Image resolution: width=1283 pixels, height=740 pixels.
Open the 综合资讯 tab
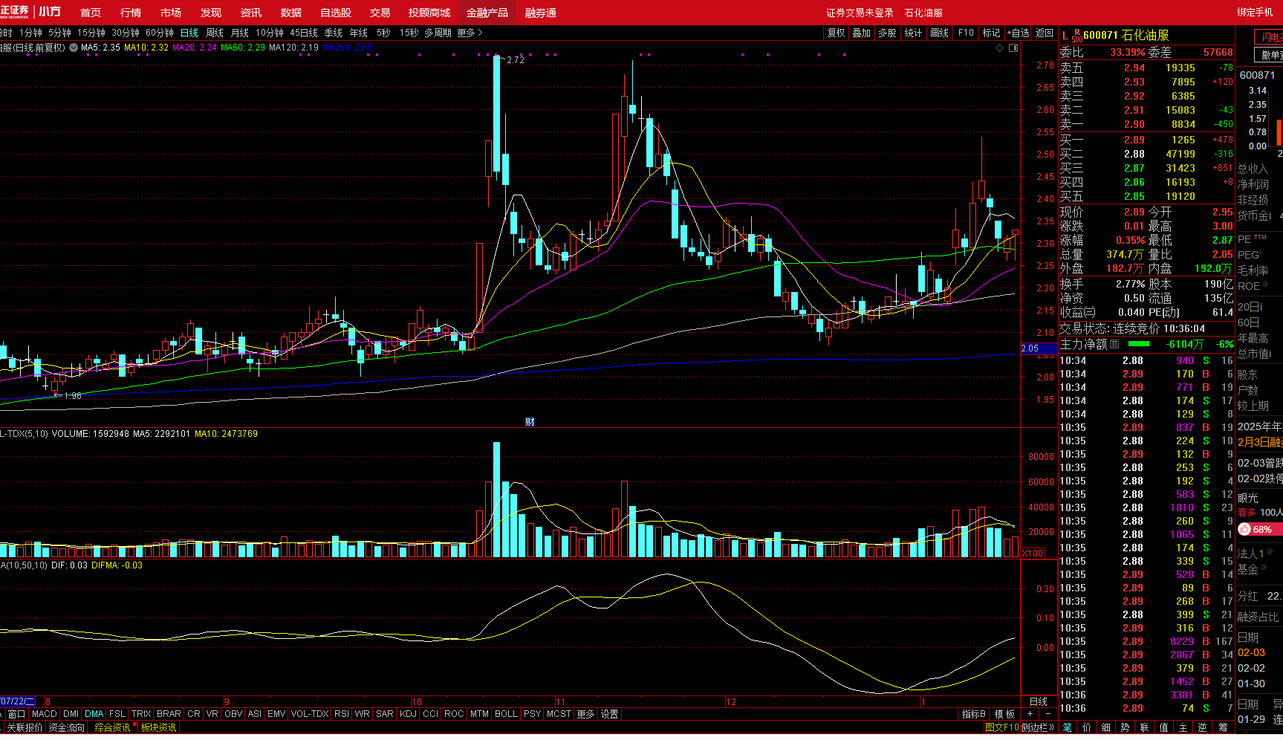point(112,727)
